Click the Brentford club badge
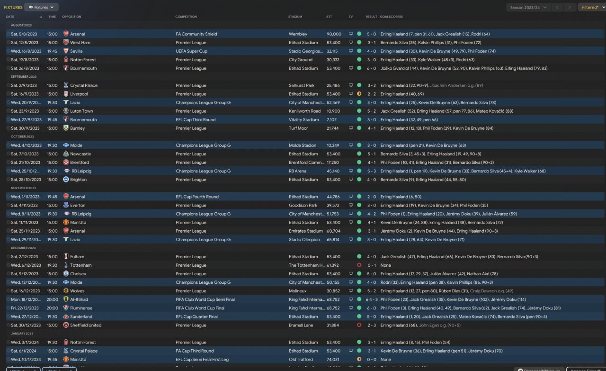Viewport: 606px width, 371px height. click(x=66, y=163)
